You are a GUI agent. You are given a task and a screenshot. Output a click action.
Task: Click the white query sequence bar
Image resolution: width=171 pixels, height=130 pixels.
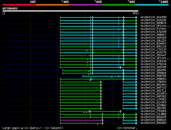71,11
